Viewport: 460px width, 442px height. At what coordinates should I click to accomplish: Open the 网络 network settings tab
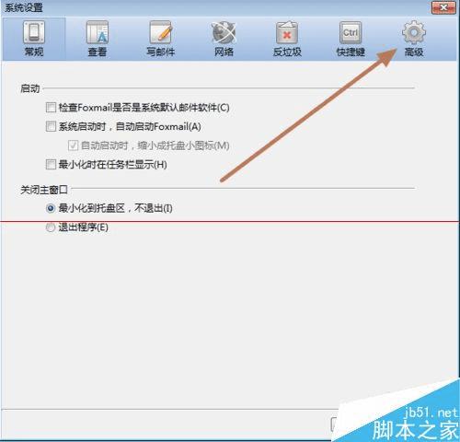[x=224, y=39]
